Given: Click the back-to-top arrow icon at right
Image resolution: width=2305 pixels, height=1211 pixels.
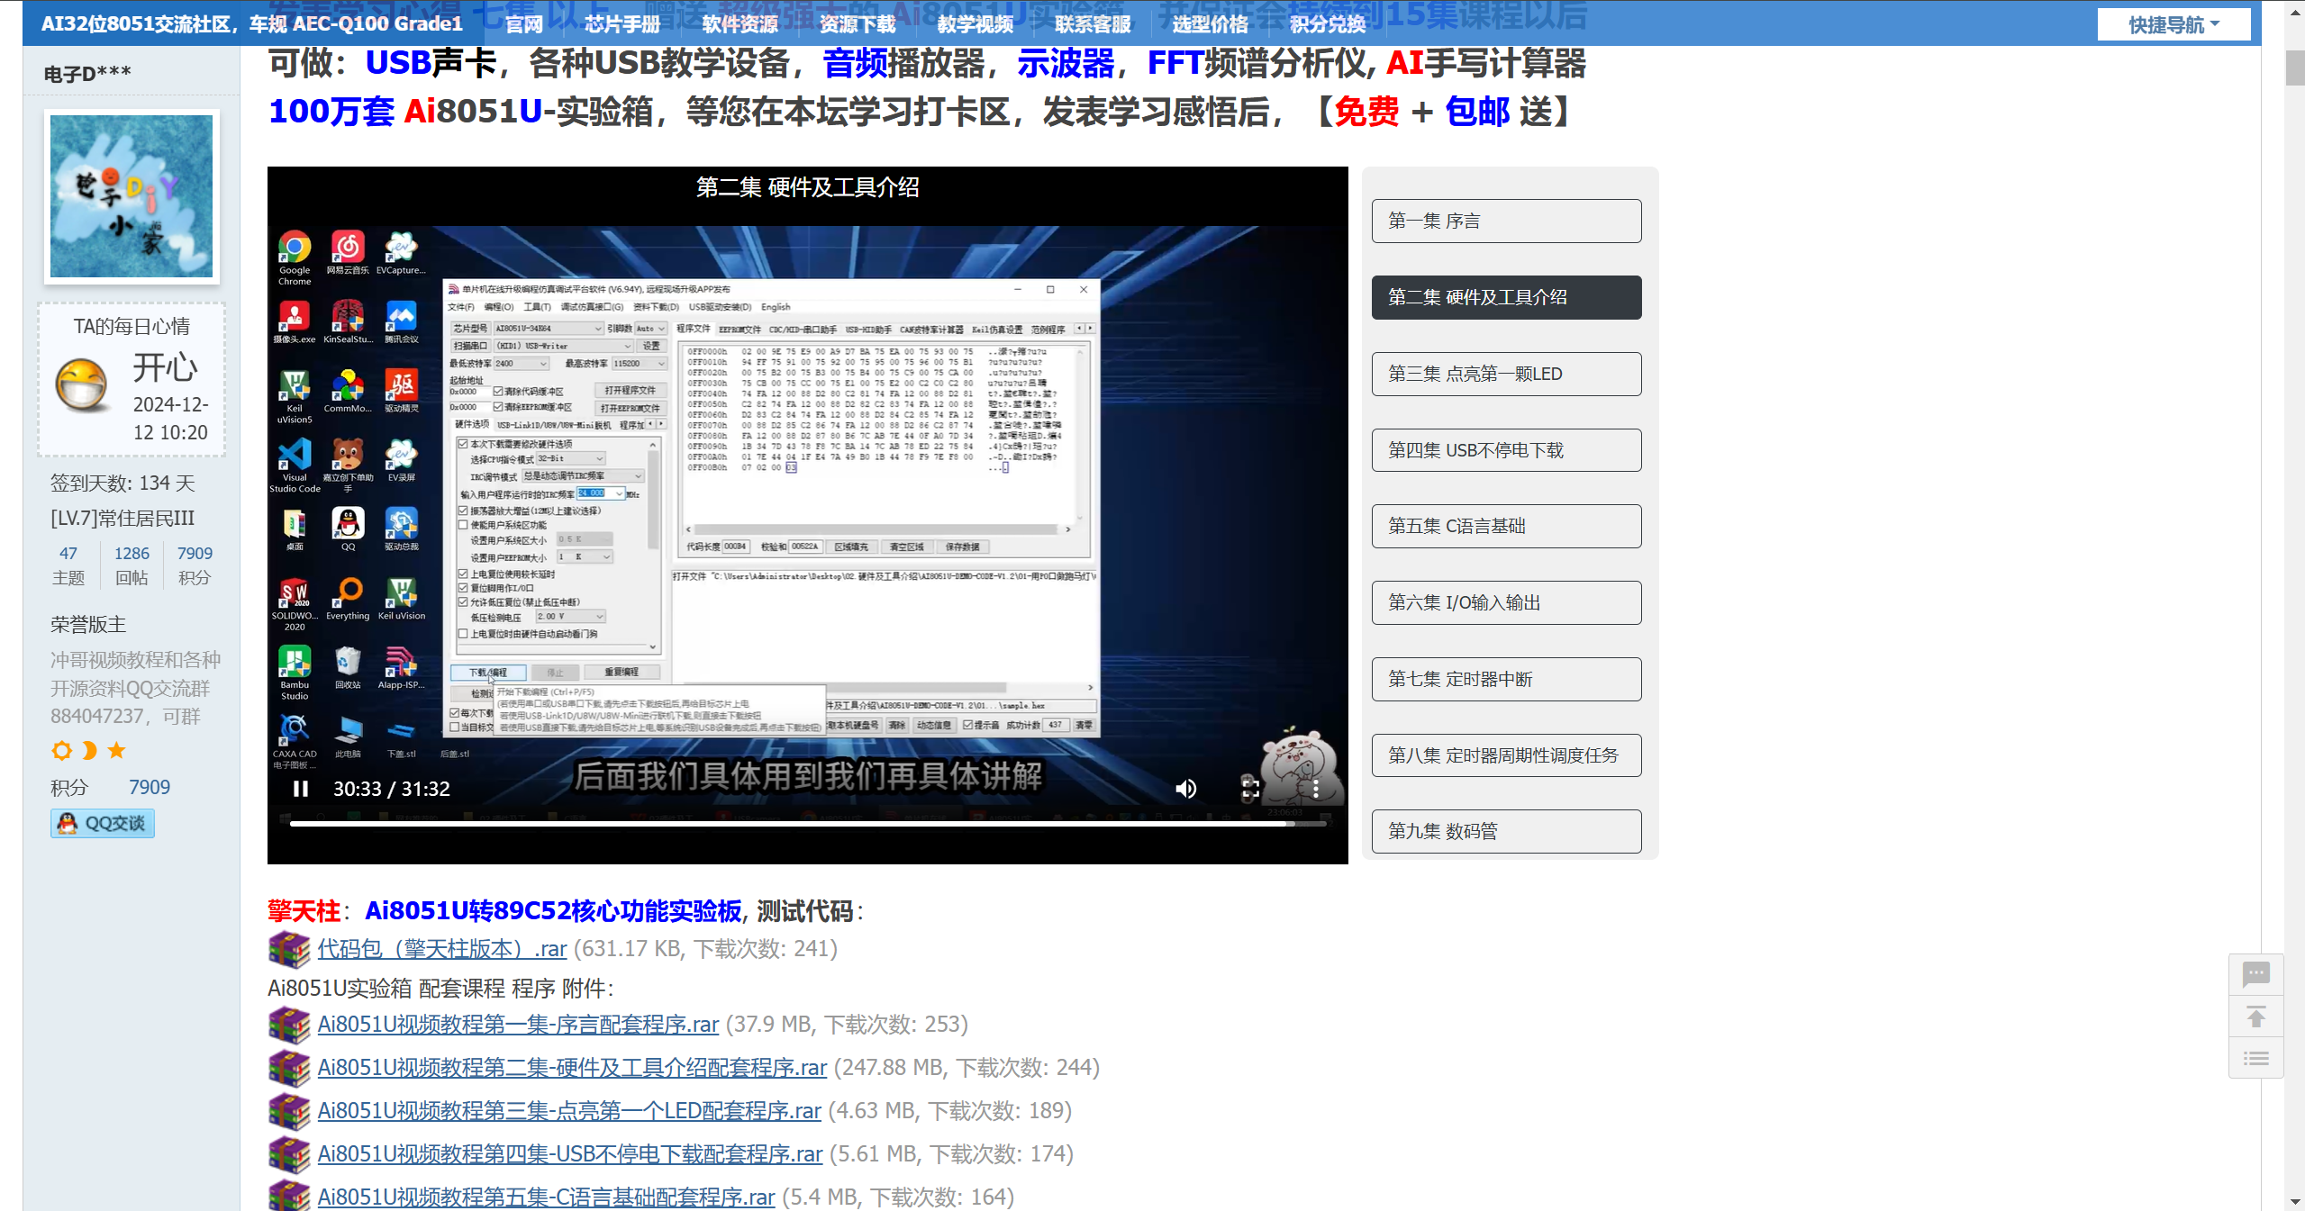Looking at the screenshot, I should (x=2255, y=1017).
